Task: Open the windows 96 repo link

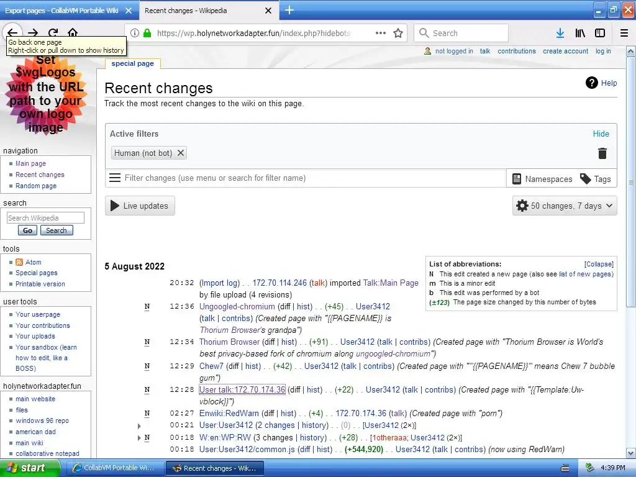Action: [x=42, y=420]
